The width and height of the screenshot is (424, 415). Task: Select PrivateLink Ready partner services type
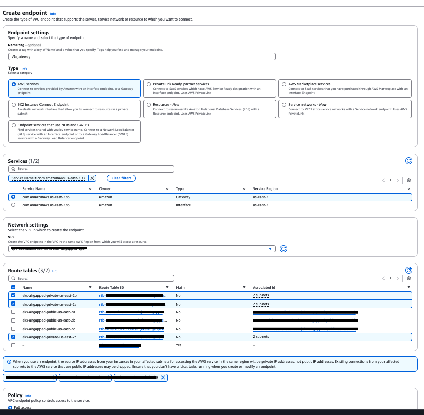(149, 84)
